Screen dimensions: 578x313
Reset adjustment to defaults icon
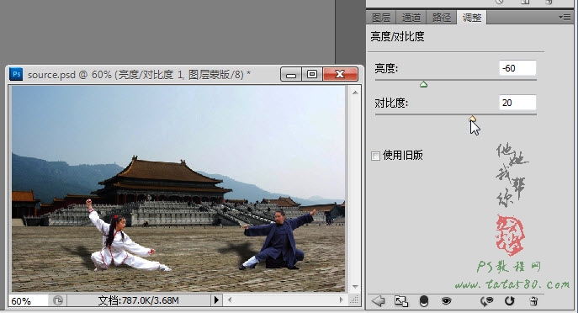[x=510, y=301]
